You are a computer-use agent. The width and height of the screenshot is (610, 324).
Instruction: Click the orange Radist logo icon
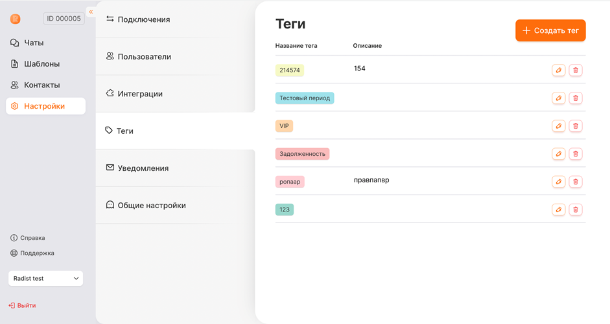(x=15, y=19)
